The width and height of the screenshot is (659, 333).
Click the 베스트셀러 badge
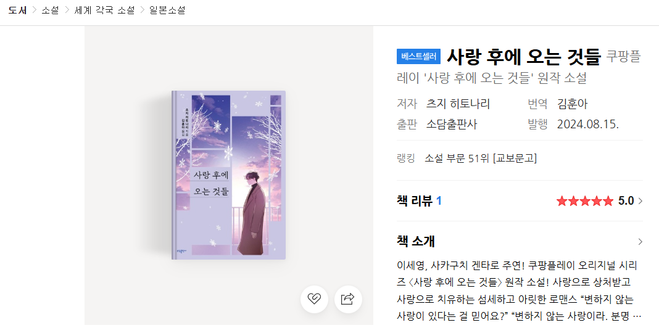[418, 56]
